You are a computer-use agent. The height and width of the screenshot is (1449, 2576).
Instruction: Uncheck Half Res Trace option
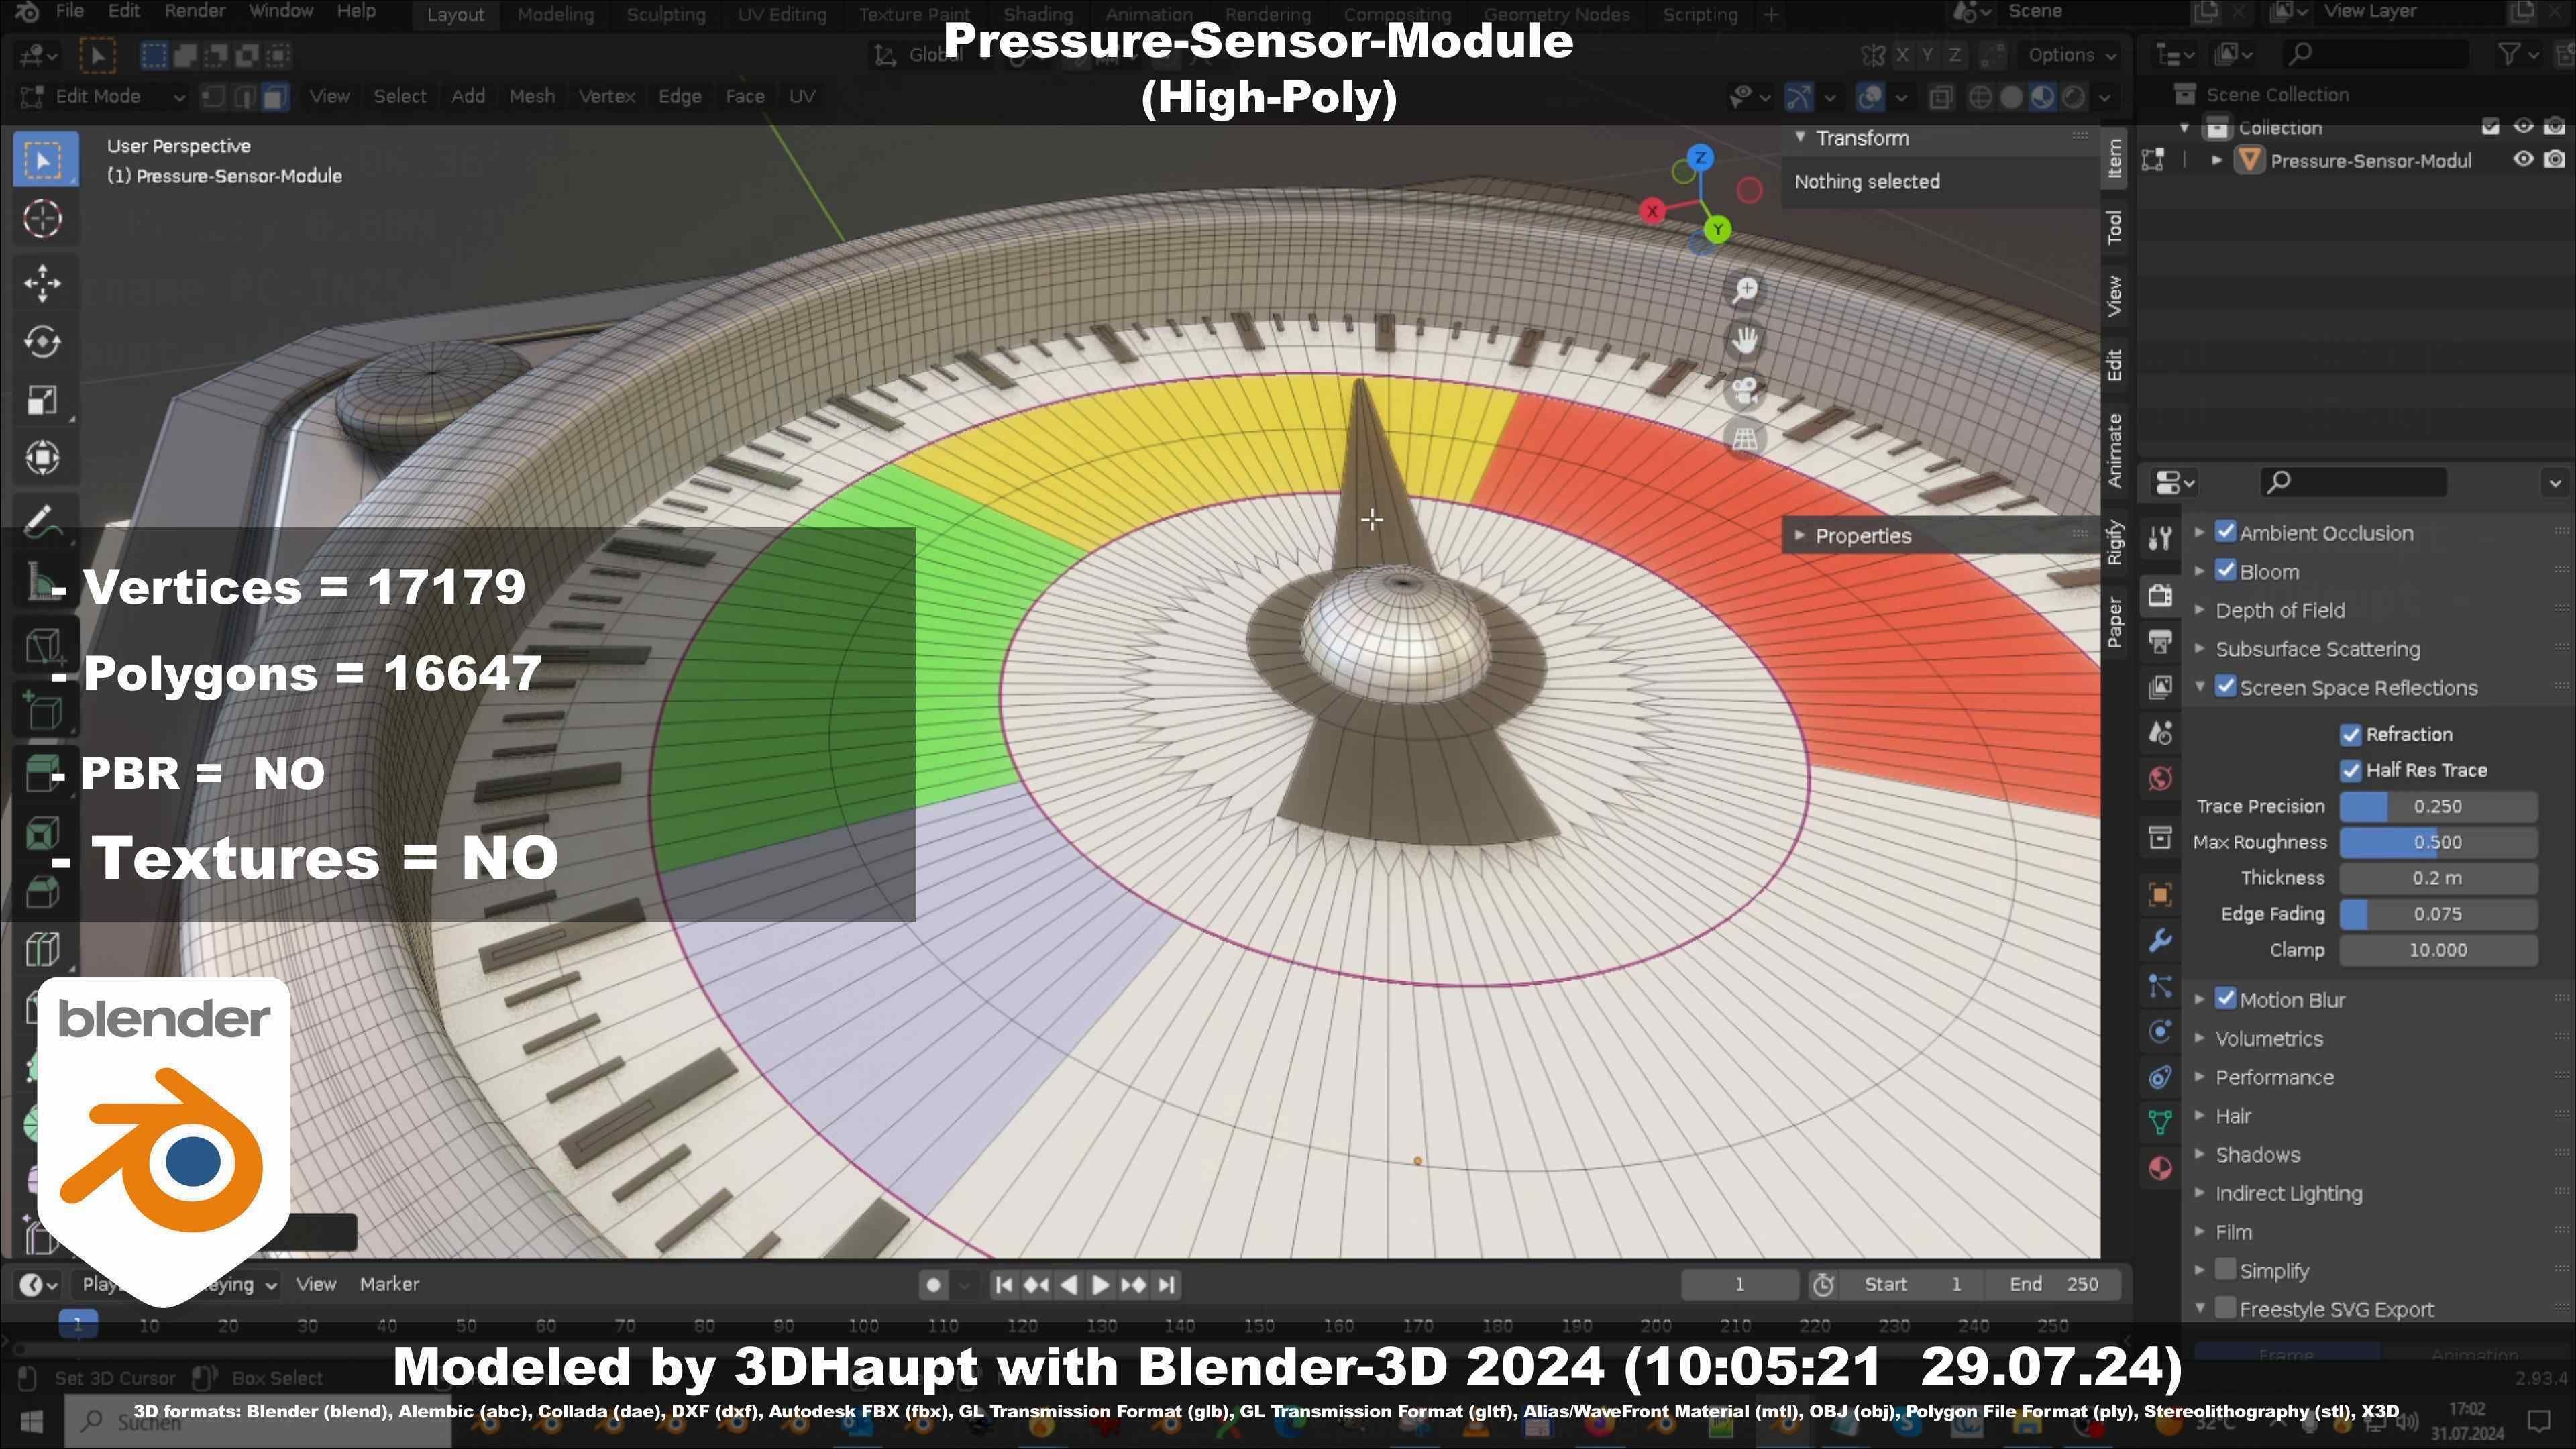coord(2351,771)
